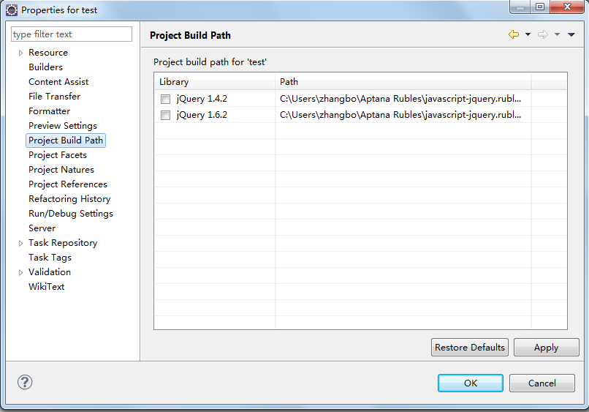Click the Cancel button
The height and width of the screenshot is (412, 589).
[541, 383]
